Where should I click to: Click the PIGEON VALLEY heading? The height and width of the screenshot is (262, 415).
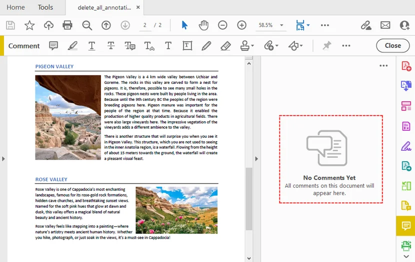click(x=54, y=66)
